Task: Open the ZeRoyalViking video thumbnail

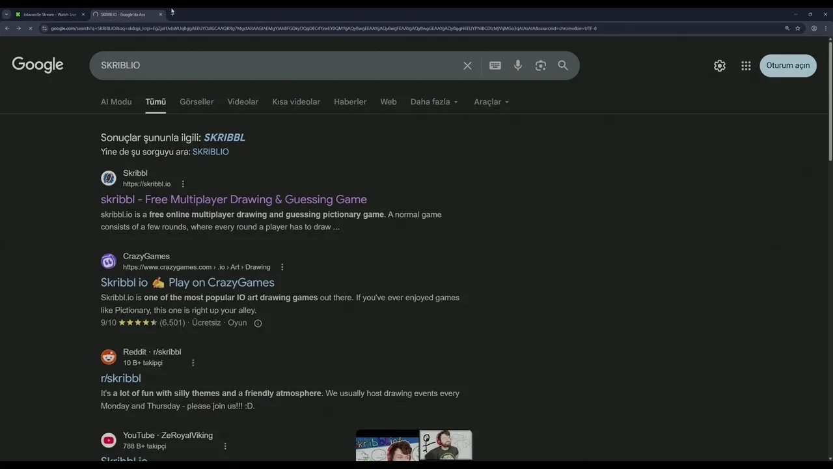Action: 414,446
